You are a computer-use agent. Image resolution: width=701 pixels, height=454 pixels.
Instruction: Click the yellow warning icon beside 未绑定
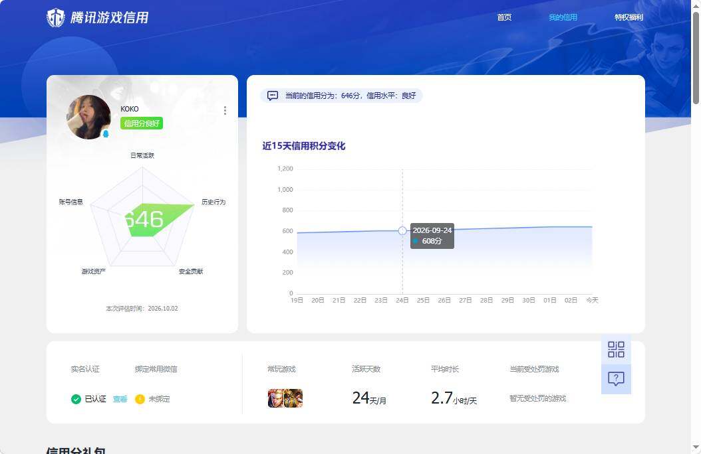(140, 399)
